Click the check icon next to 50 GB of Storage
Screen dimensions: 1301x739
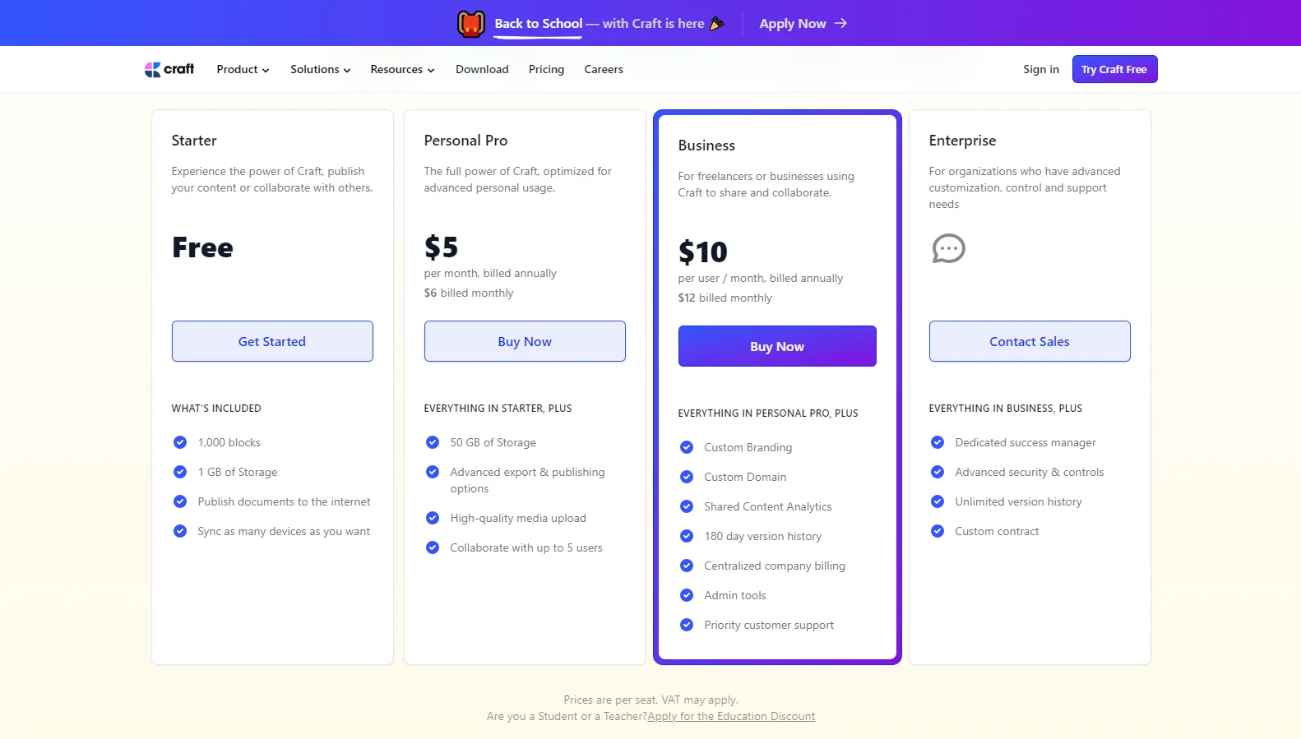pos(433,442)
